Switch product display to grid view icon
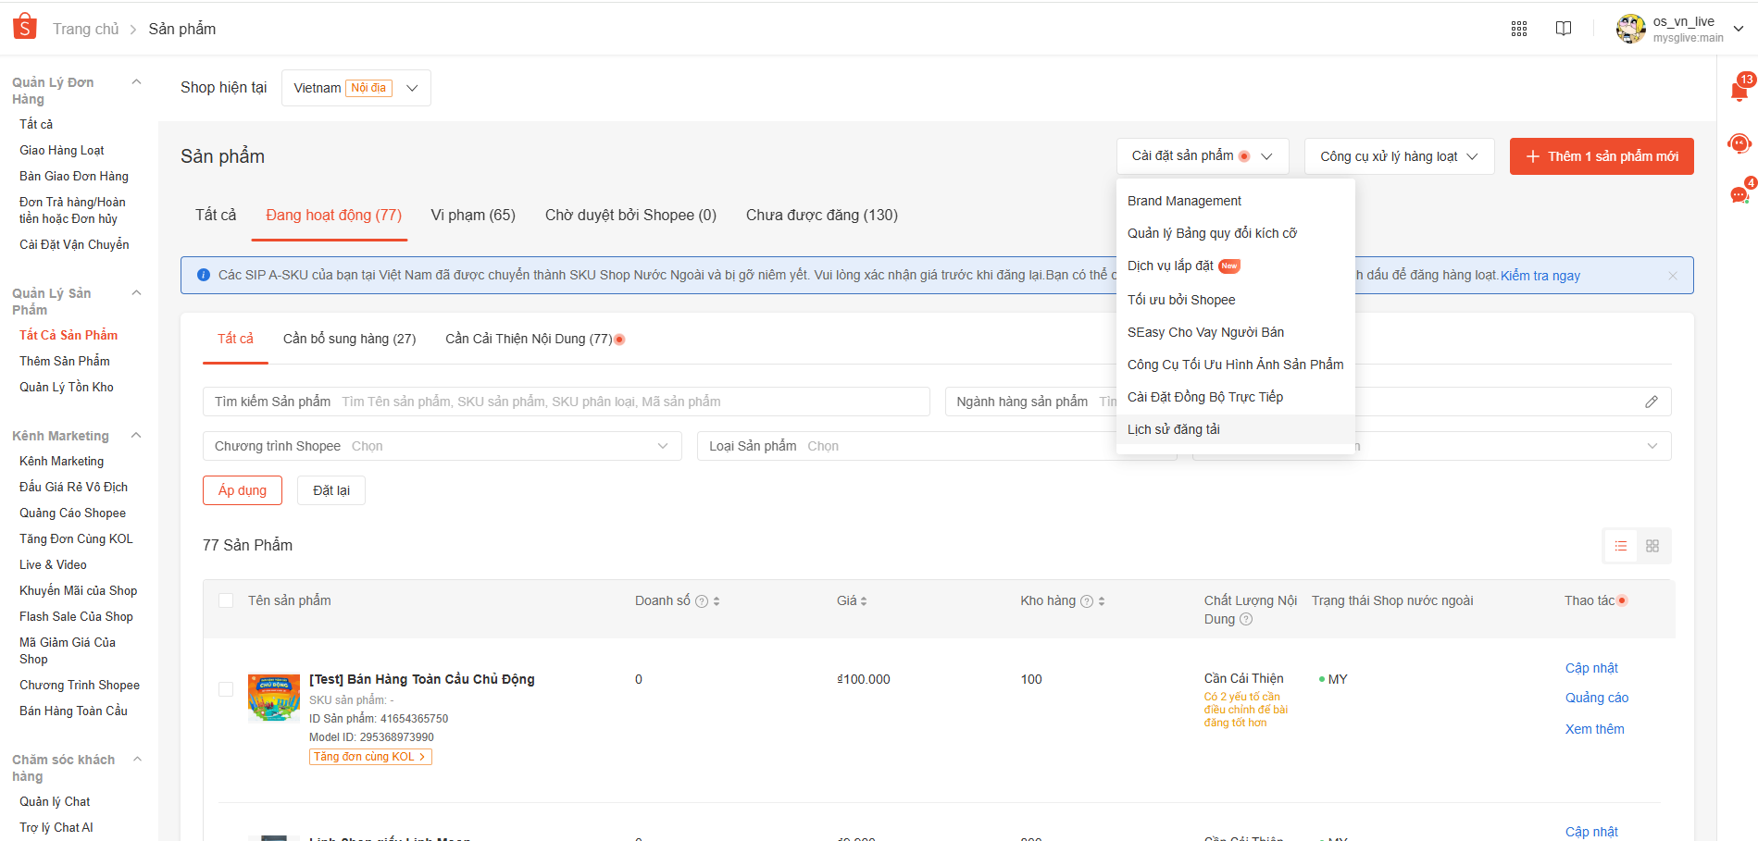Viewport: 1758px width, 841px height. coord(1653,546)
